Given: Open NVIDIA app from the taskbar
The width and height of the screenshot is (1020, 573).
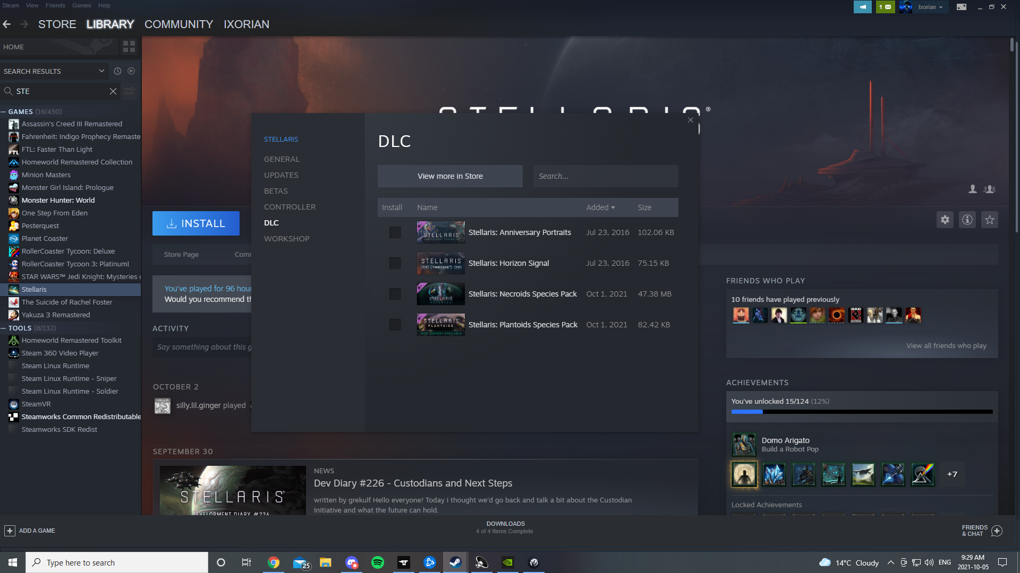Looking at the screenshot, I should click(x=508, y=562).
